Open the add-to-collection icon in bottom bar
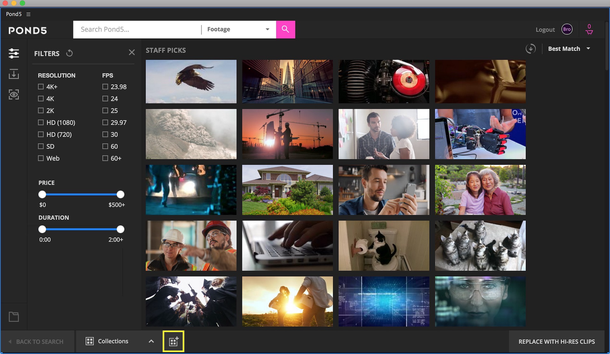 [x=173, y=341]
